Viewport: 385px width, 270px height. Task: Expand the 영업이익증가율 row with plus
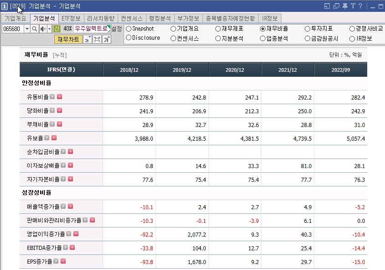(76, 233)
